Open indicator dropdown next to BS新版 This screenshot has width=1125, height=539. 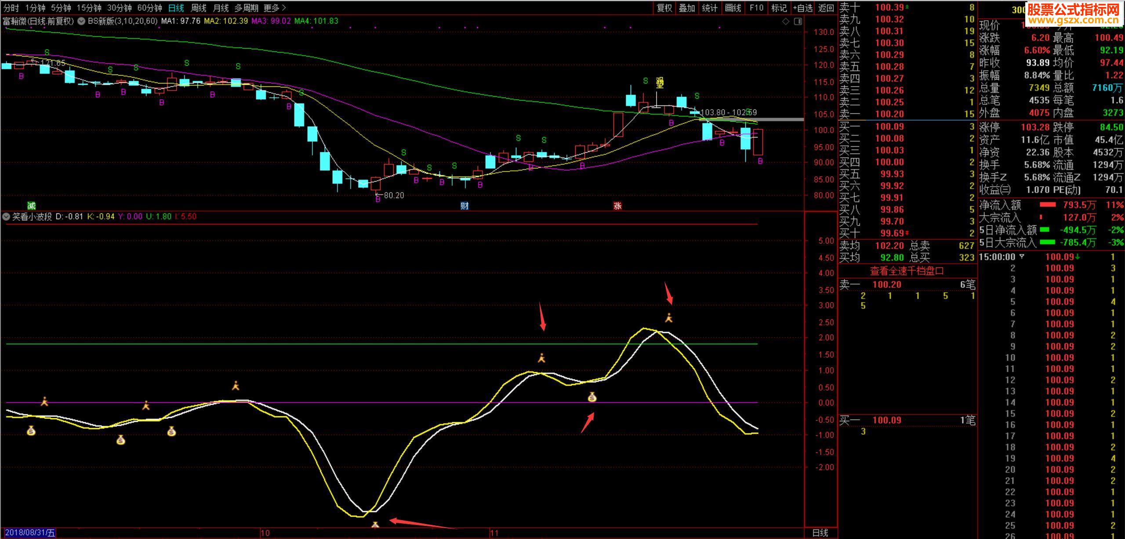point(81,21)
